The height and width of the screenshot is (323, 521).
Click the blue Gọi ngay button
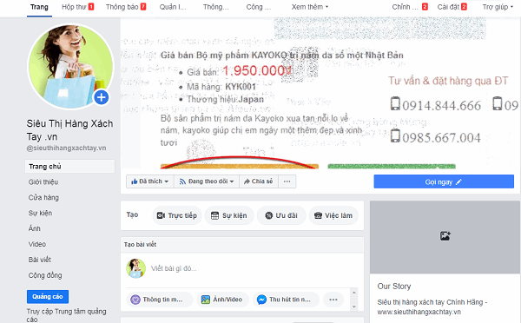444,181
